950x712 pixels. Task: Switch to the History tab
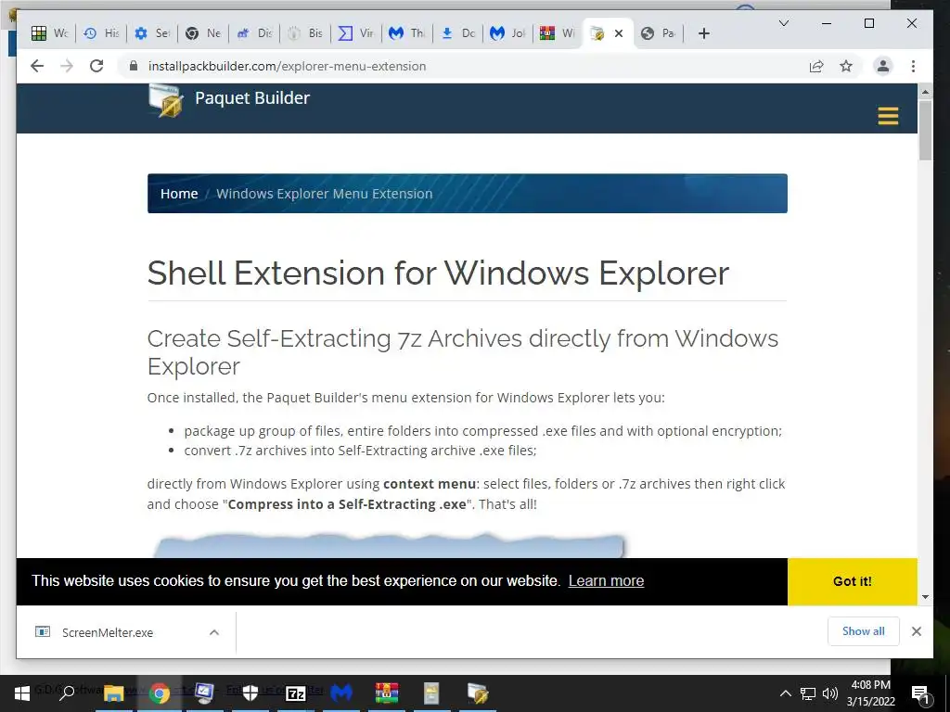[100, 33]
